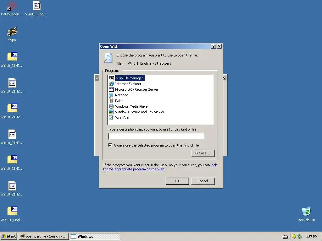Confirm with the OK button
The image size is (322, 241).
point(177,181)
